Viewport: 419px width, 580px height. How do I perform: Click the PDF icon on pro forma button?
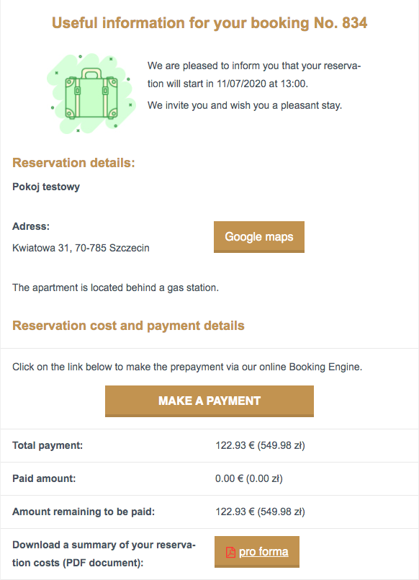point(230,552)
